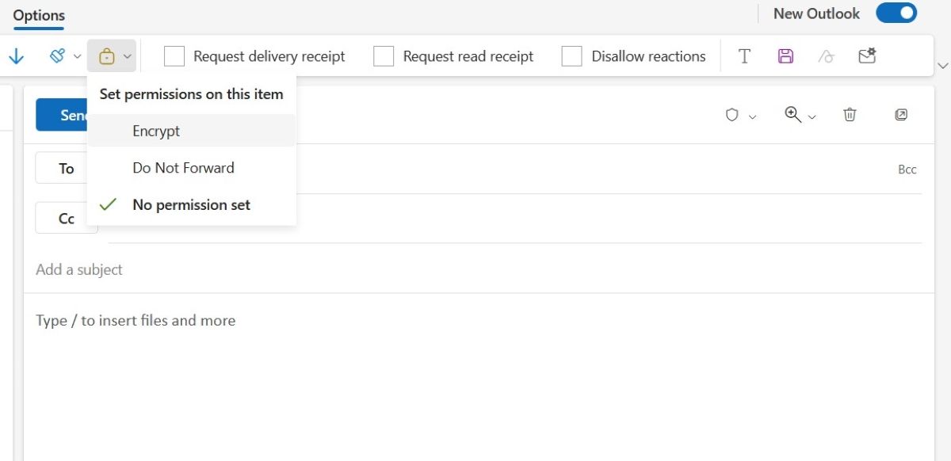
Task: Click the signature pen icon
Action: click(x=827, y=55)
